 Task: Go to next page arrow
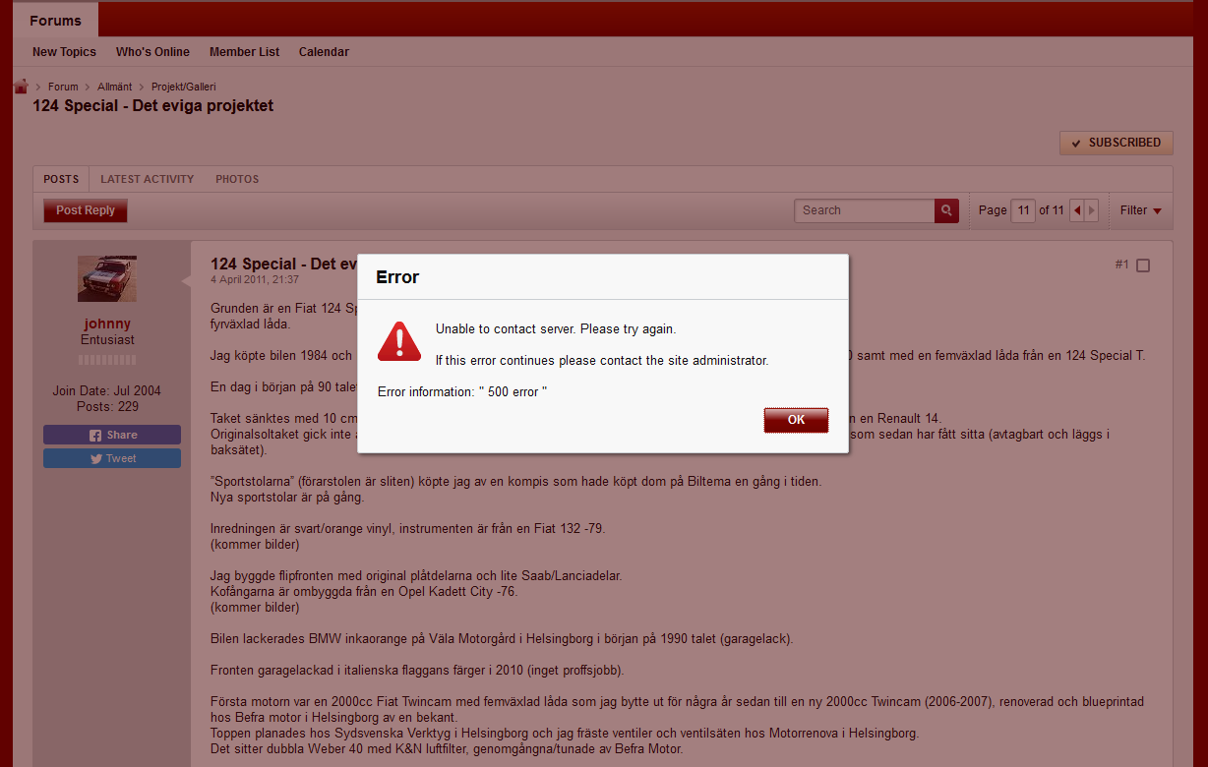[1091, 210]
